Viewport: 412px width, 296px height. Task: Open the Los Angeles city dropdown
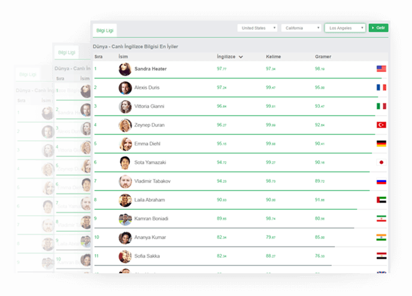[345, 28]
